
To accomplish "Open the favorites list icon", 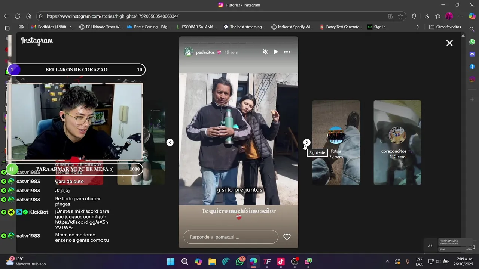I will pyautogui.click(x=438, y=16).
